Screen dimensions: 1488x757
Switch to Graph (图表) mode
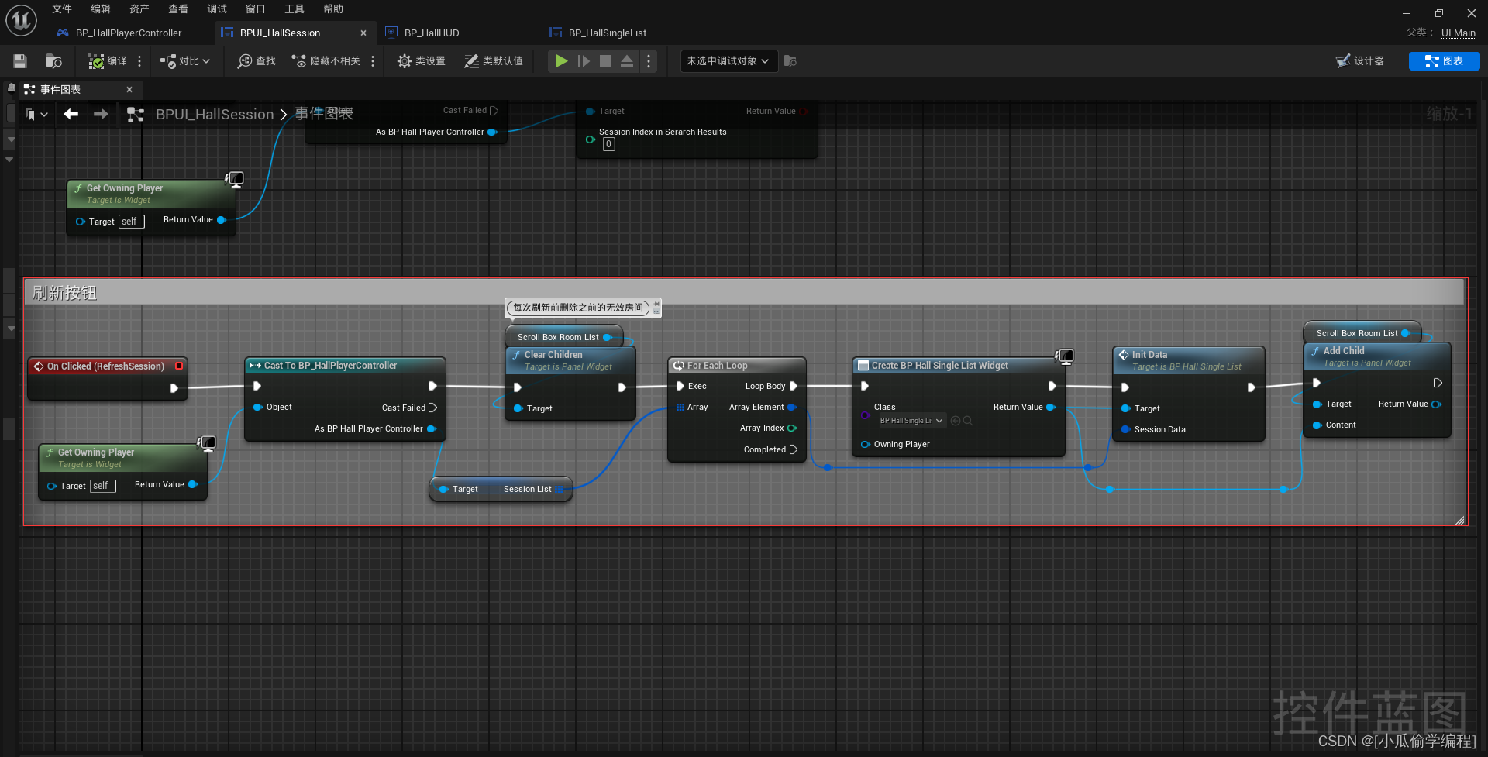coord(1444,61)
